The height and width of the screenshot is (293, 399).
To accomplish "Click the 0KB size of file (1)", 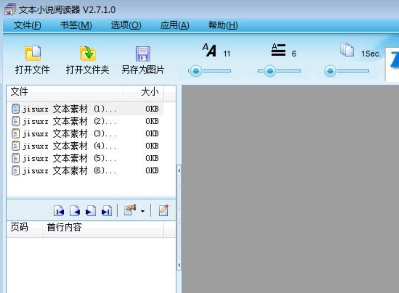I will 152,109.
